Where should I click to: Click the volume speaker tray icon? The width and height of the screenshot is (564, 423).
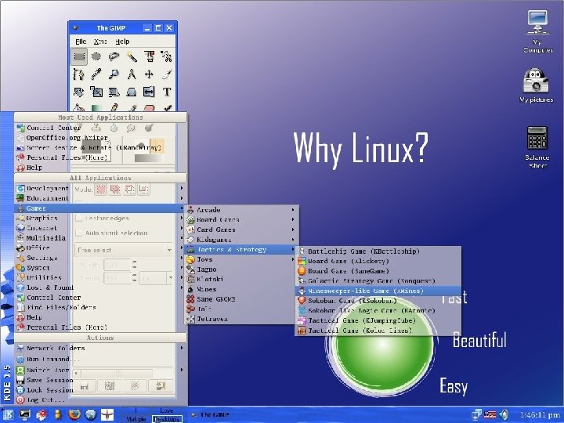pos(504,414)
